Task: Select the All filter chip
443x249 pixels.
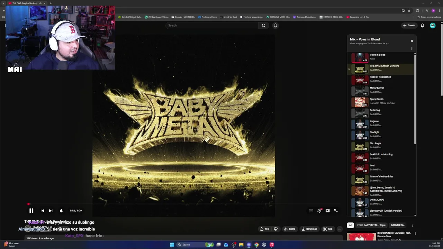Action: pos(350,225)
